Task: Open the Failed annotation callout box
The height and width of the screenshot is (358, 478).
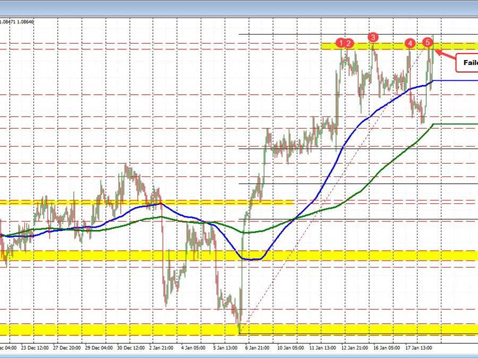Action: 466,63
